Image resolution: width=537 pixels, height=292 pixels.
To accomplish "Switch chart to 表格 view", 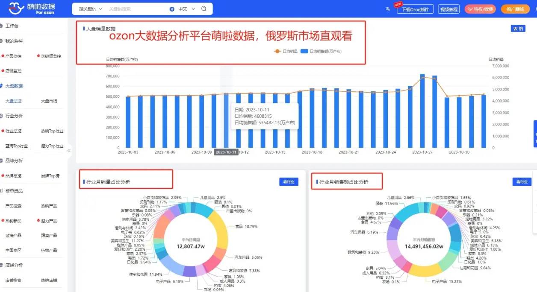I will click(x=518, y=28).
